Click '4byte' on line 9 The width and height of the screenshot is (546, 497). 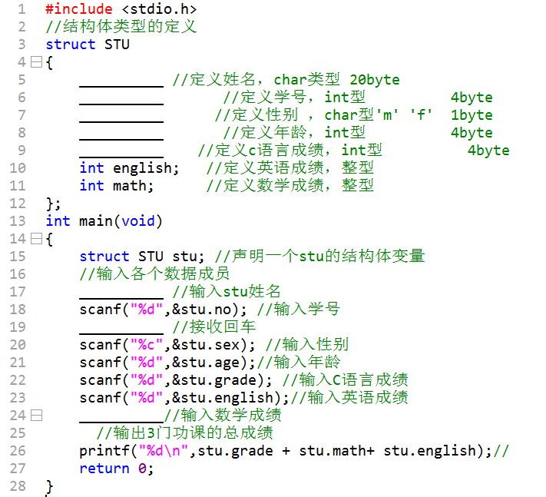click(x=488, y=151)
